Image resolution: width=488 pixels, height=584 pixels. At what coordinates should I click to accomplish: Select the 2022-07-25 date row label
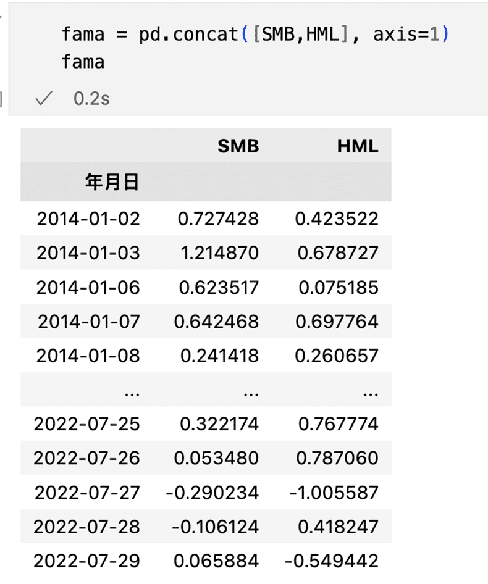[x=87, y=424]
